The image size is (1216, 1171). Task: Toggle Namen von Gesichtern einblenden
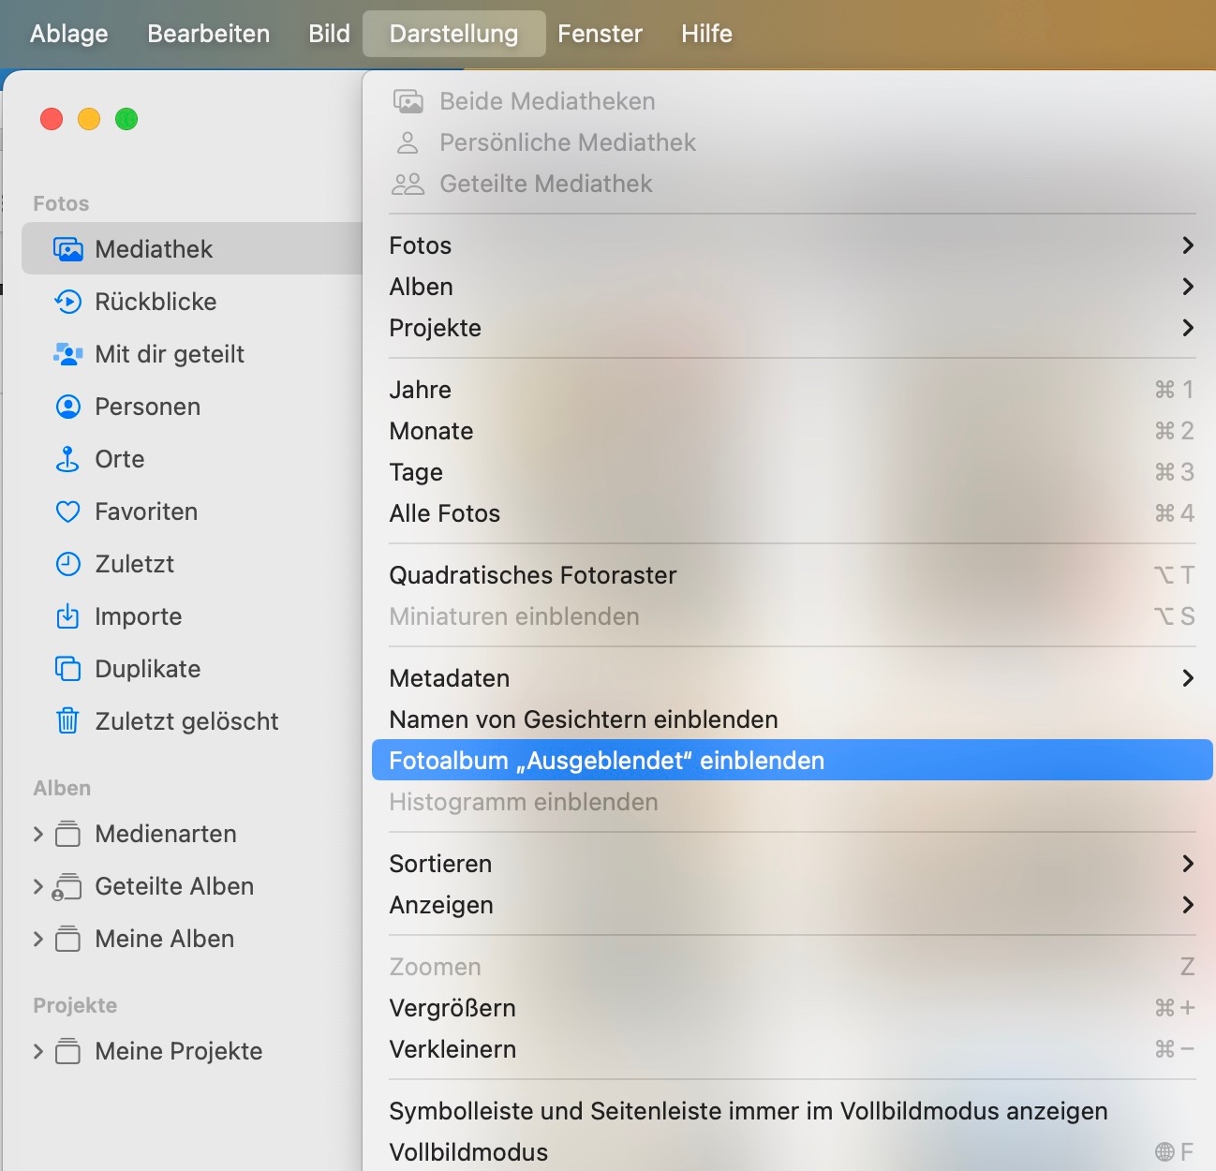583,719
